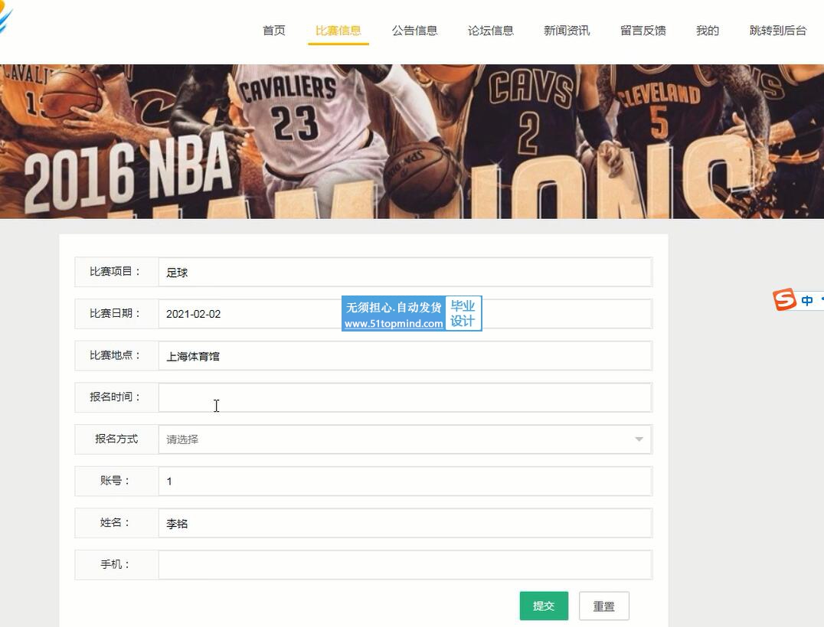Image resolution: width=824 pixels, height=627 pixels.
Task: Open the 首页 home menu item
Action: (274, 31)
